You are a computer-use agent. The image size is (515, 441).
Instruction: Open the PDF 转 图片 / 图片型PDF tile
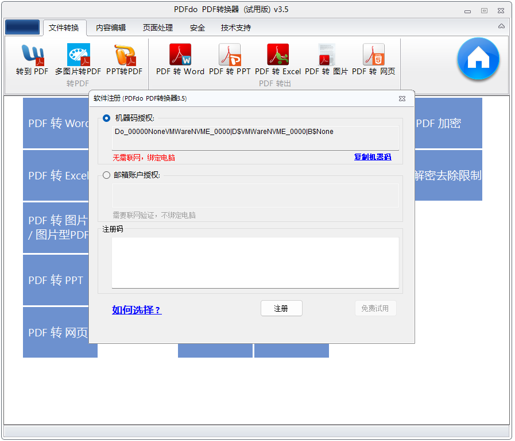[x=56, y=228]
